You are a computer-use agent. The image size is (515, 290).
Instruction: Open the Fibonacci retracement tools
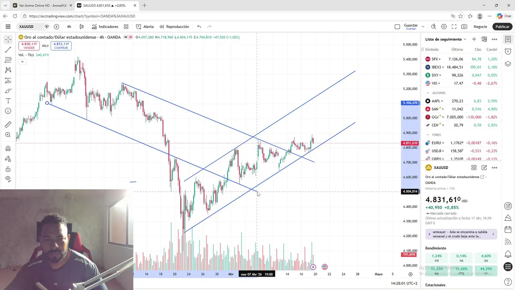click(x=8, y=60)
